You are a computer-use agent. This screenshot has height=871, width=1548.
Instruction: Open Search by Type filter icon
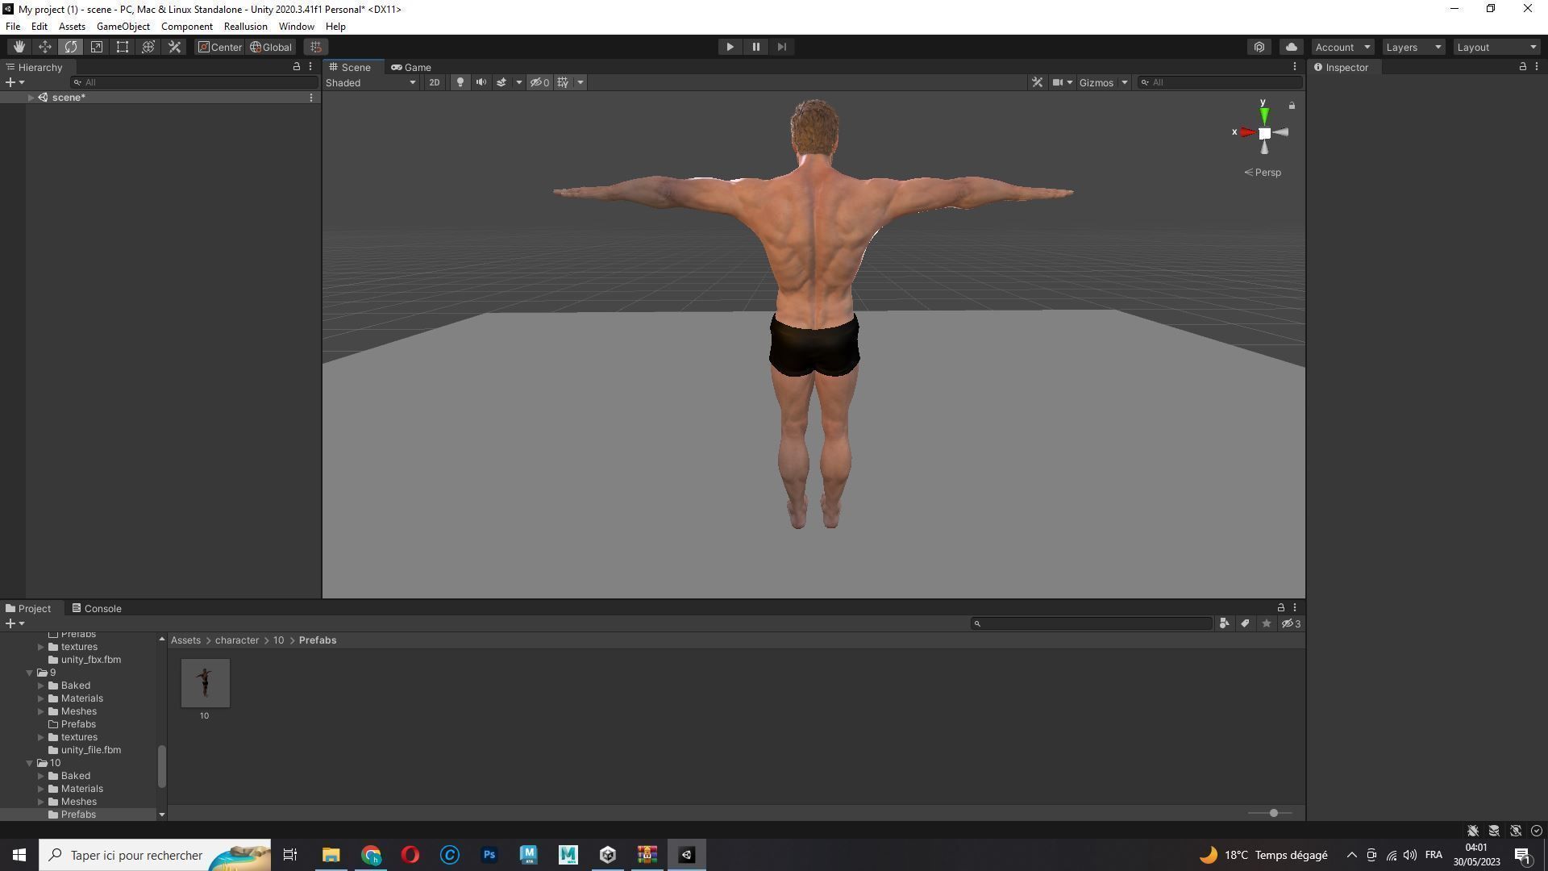click(x=1224, y=623)
